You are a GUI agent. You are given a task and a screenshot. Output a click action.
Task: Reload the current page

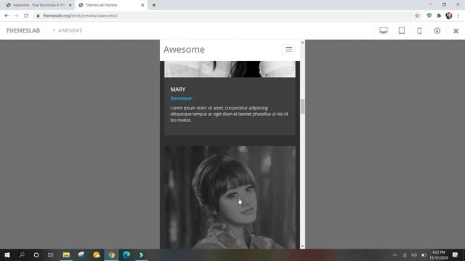pyautogui.click(x=26, y=16)
